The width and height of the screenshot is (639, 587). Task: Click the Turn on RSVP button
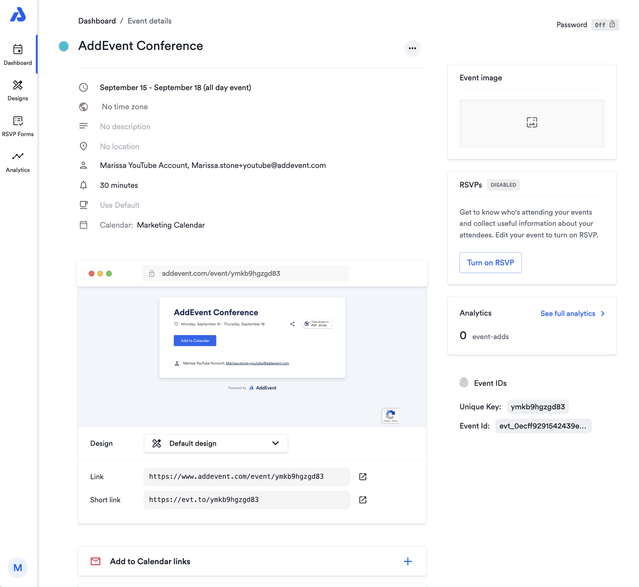tap(490, 262)
